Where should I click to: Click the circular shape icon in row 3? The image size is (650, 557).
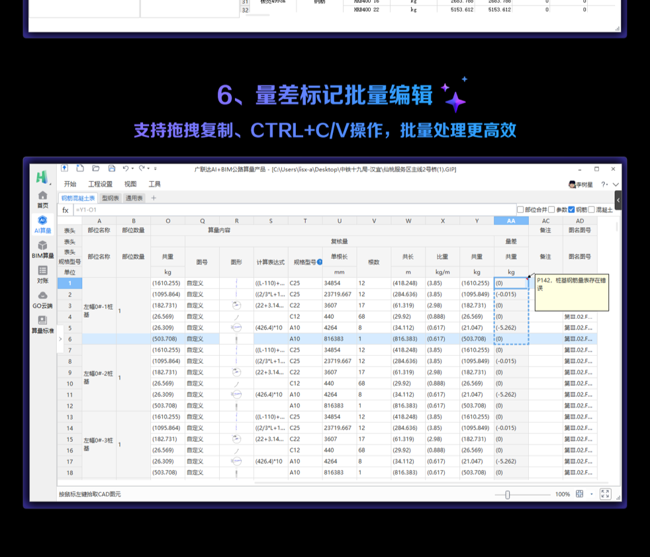coord(236,306)
